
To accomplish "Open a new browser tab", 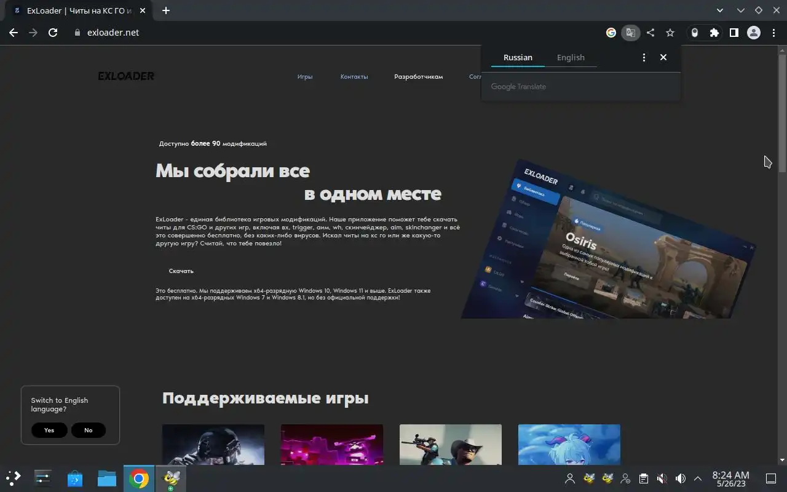I will pyautogui.click(x=166, y=10).
